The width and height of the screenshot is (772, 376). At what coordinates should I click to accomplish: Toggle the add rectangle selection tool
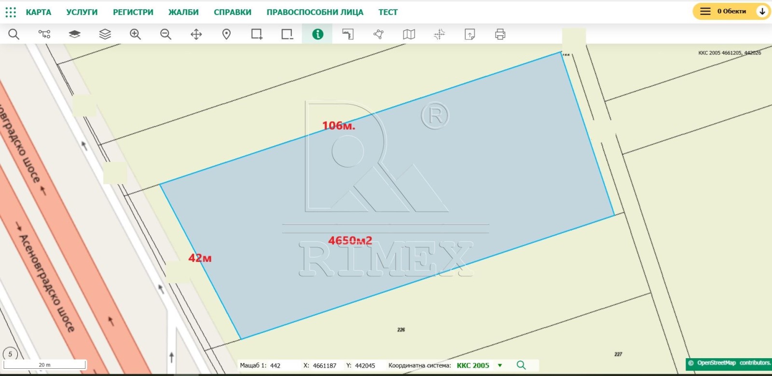click(257, 34)
